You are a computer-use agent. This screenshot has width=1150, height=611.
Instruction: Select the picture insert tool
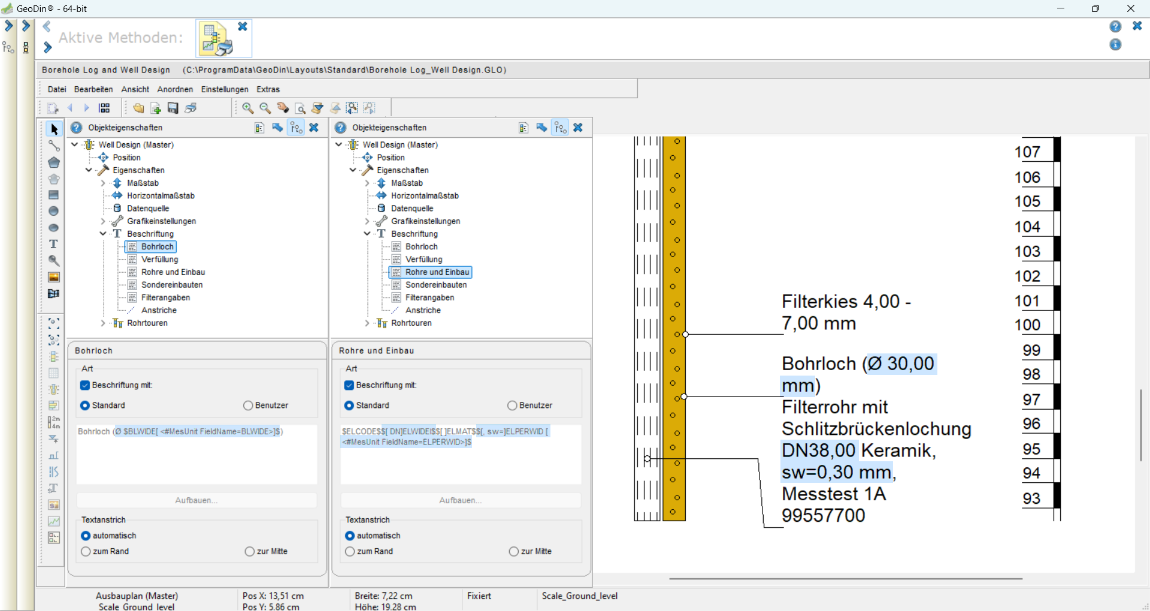click(54, 277)
